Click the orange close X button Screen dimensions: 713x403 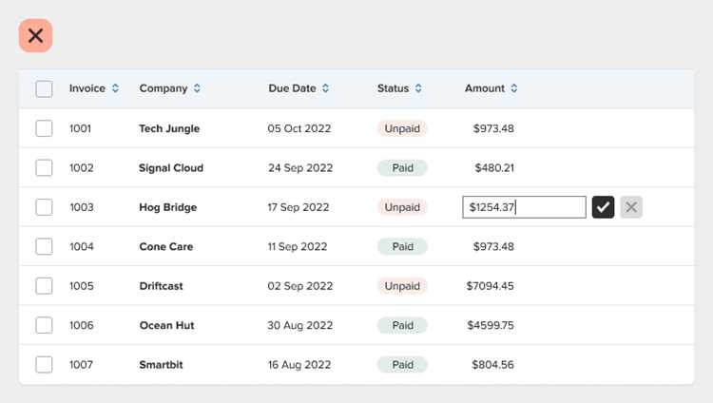(35, 35)
